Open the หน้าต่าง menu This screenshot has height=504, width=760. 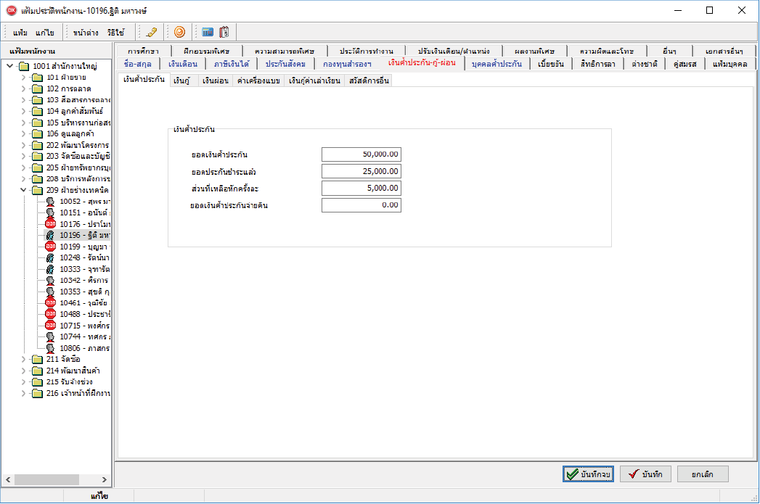86,33
